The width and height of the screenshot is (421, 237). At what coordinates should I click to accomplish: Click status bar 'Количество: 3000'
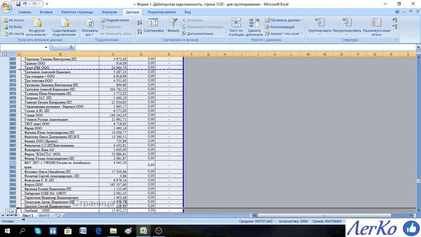(293, 221)
